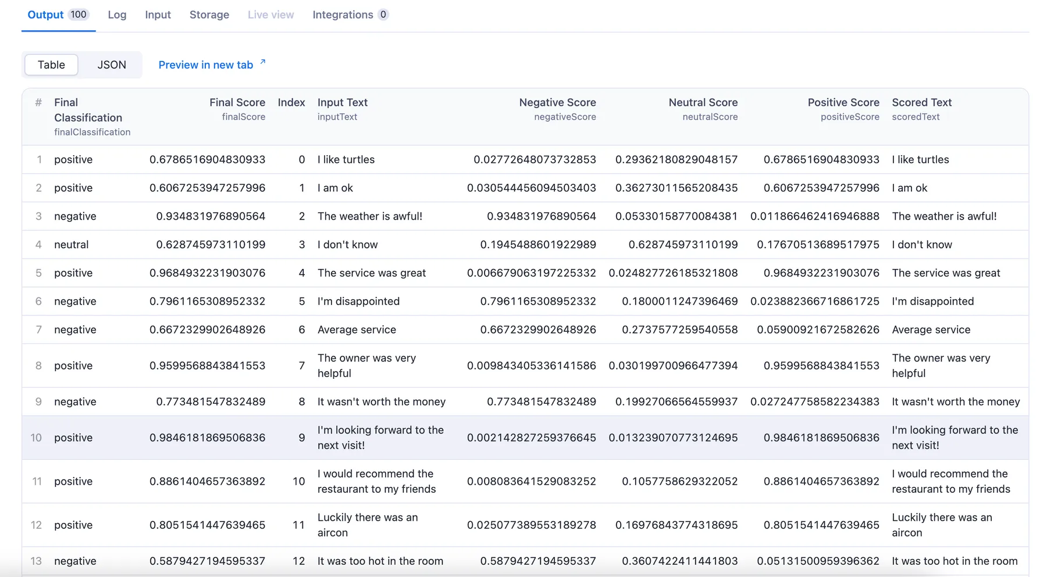Click neutral score 0.024827726185321808
The image size is (1047, 577).
(673, 273)
